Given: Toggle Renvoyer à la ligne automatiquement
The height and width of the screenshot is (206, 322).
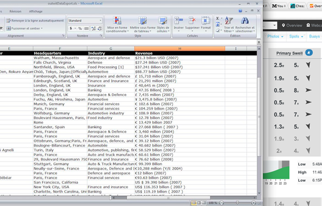Looking at the screenshot, I should [35, 21].
